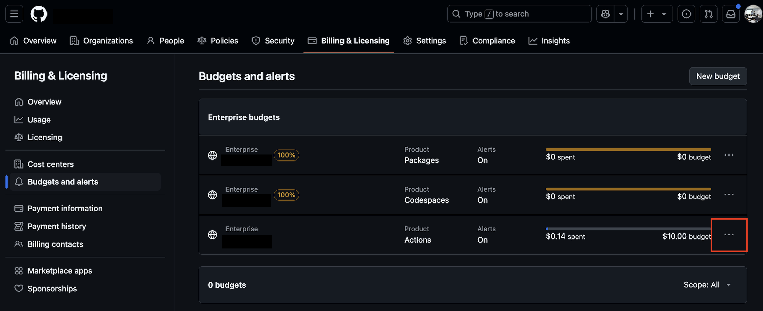The image size is (763, 311).
Task: Open actions menu for Actions budget
Action: click(729, 235)
